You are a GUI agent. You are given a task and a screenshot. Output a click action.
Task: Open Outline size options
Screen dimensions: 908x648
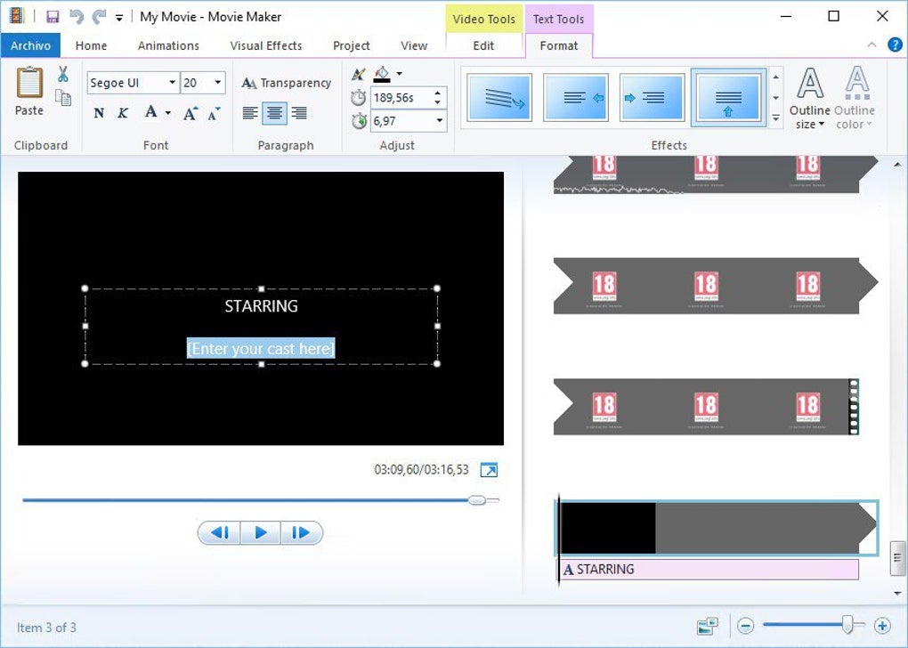pyautogui.click(x=809, y=99)
